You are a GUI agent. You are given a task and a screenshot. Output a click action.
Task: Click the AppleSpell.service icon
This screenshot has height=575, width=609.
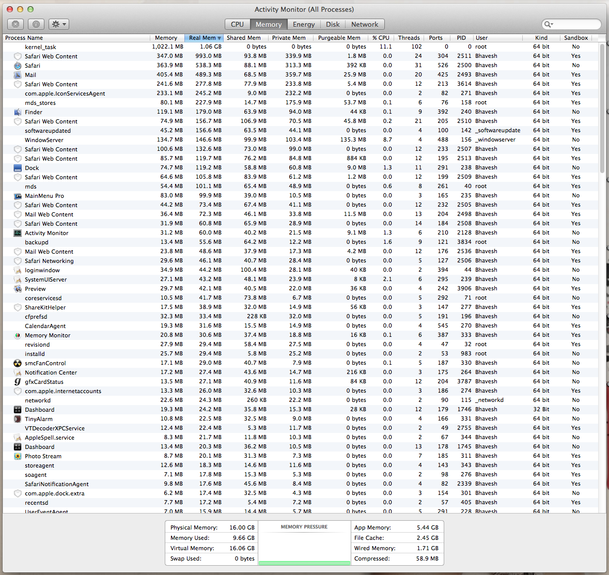[18, 438]
